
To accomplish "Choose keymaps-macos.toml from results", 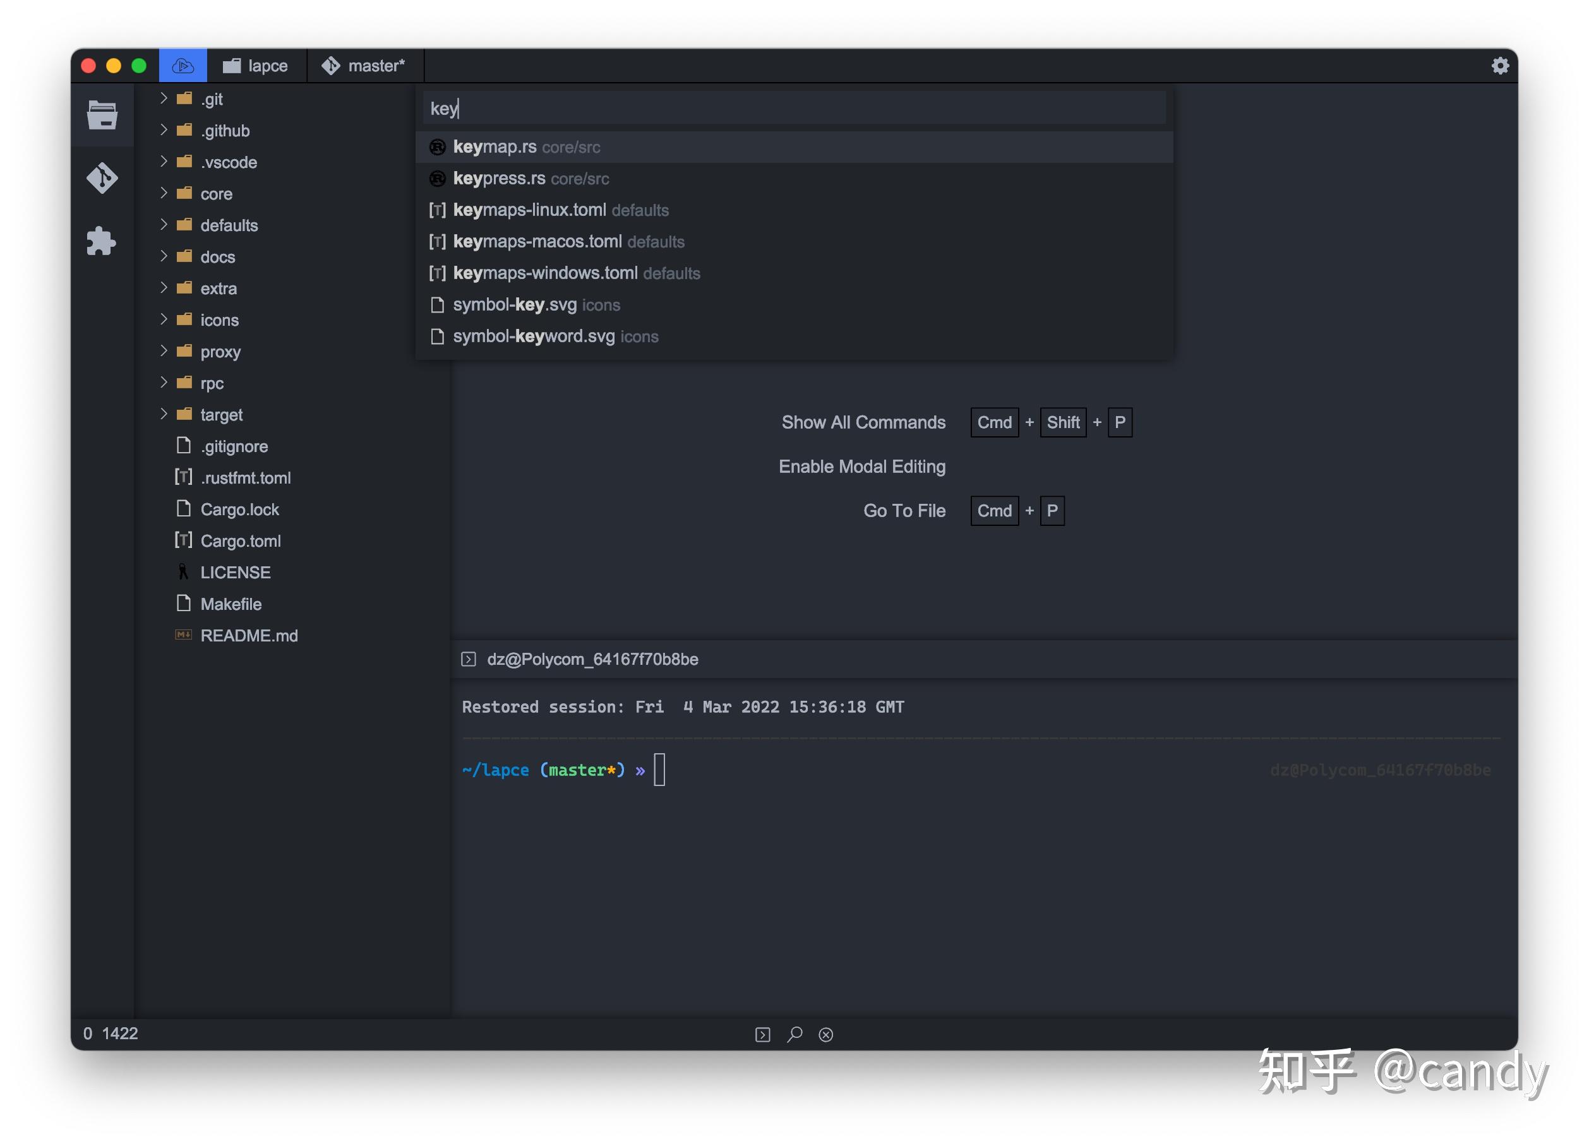I will tap(537, 242).
